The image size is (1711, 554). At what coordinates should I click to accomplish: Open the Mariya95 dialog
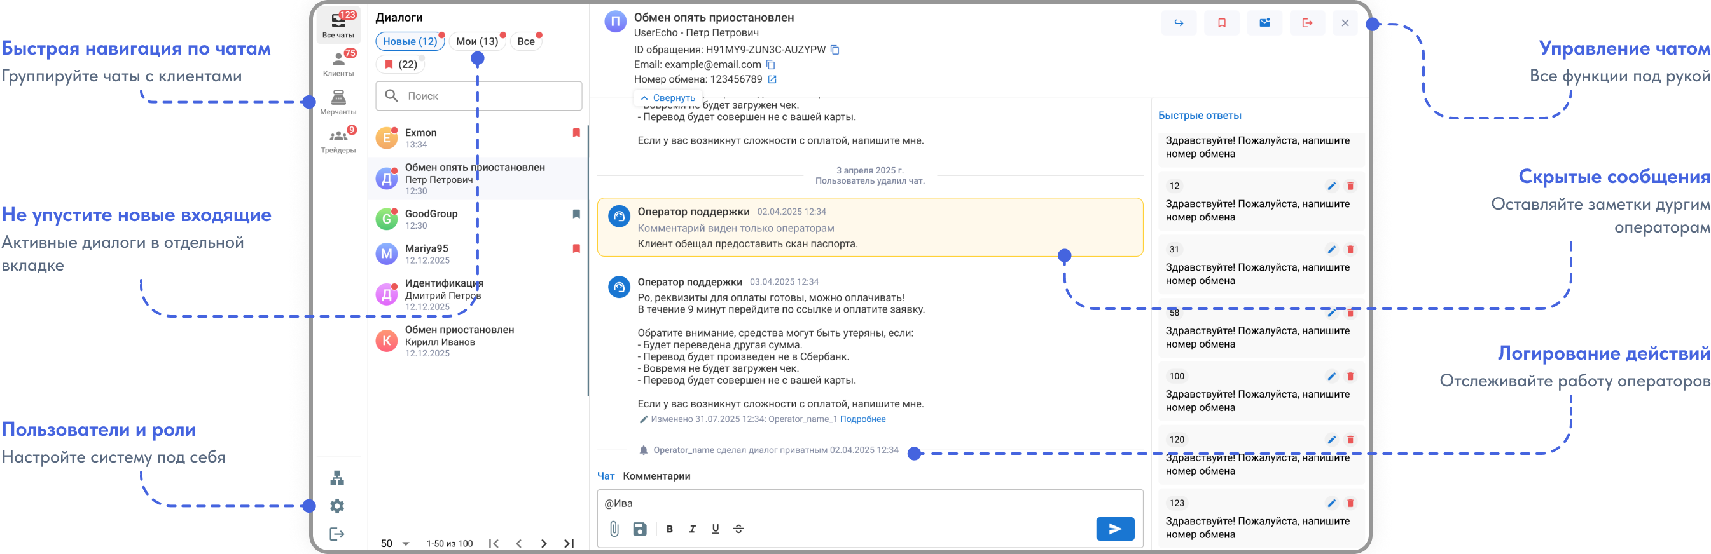(478, 254)
